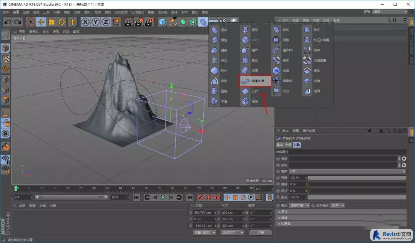Pick the FFD deformer
The height and width of the screenshot is (243, 415).
point(250,40)
